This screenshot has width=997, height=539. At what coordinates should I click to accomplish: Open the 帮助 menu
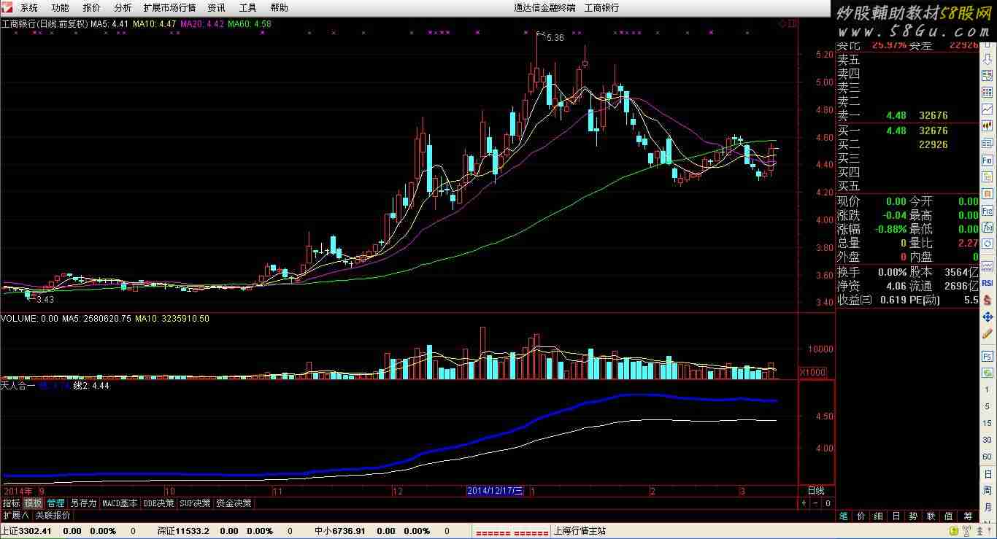(x=279, y=7)
